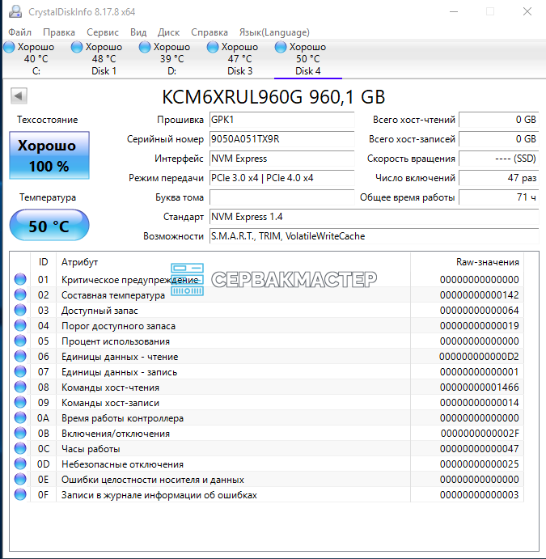Select the Disk 3 tab at 47 °C
The height and width of the screenshot is (559, 546).
point(240,59)
